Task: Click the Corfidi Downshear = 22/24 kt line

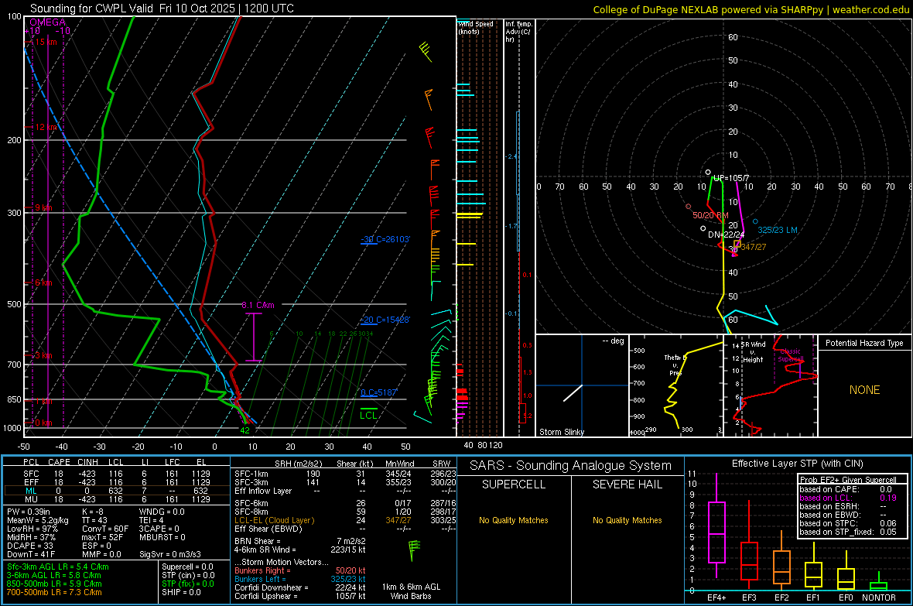Action: (x=300, y=587)
